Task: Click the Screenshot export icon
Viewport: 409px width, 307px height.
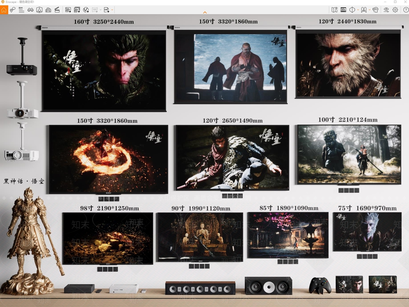Action: 68,10
